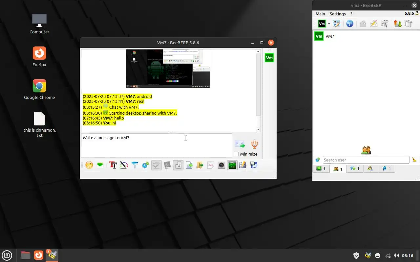Toggle the beep sound note icon
Viewport: 420px width, 262px height.
[x=178, y=165]
